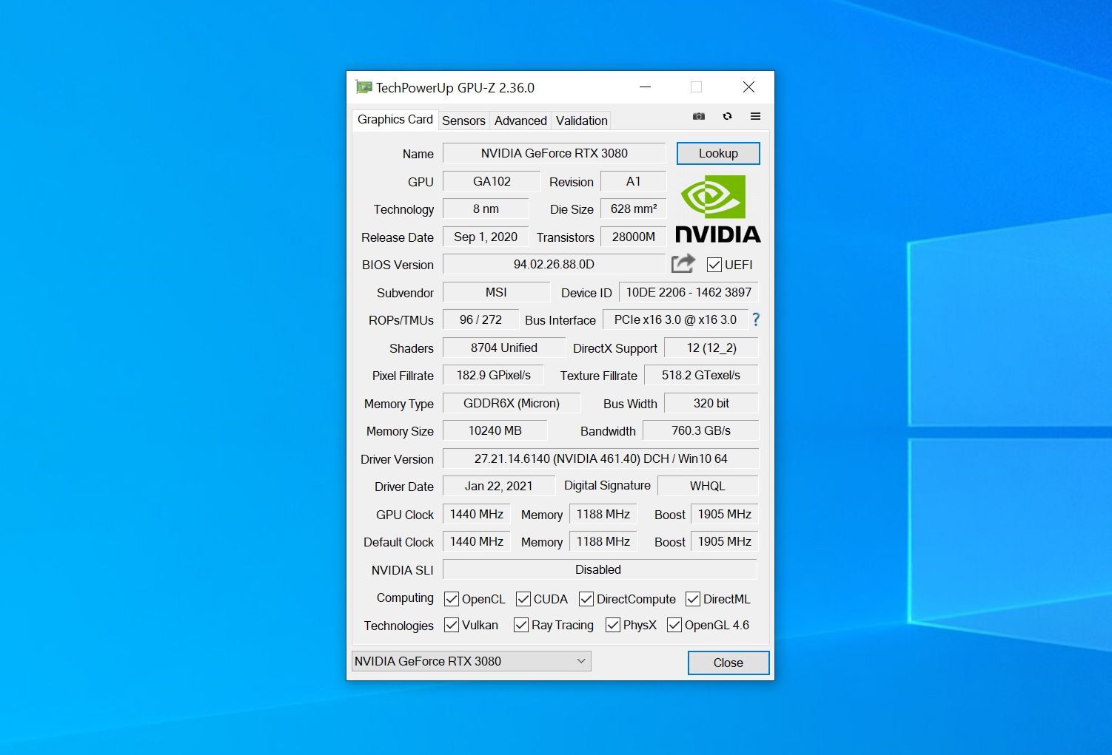The image size is (1112, 755).
Task: Toggle the OpenCL checkbox
Action: point(452,599)
